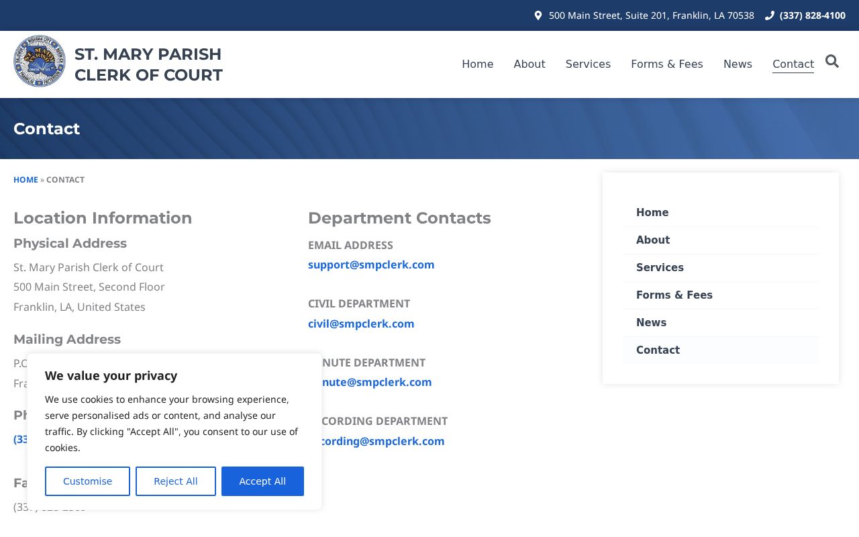Select About in the sidebar menu
The height and width of the screenshot is (537, 859).
[x=721, y=240]
